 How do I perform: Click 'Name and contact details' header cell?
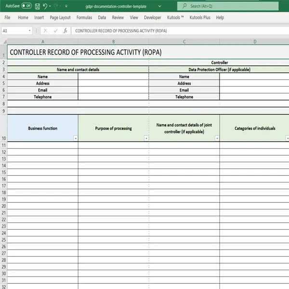click(78, 69)
